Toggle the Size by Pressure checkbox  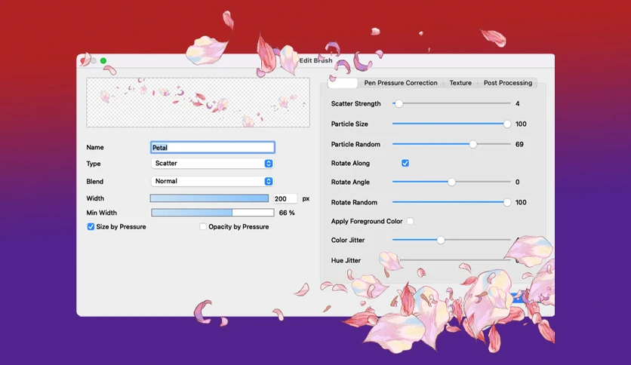pyautogui.click(x=91, y=227)
